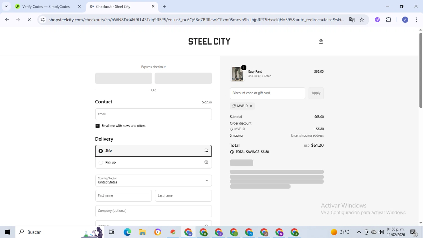Remove the MVP10 discount code tag

(251, 106)
